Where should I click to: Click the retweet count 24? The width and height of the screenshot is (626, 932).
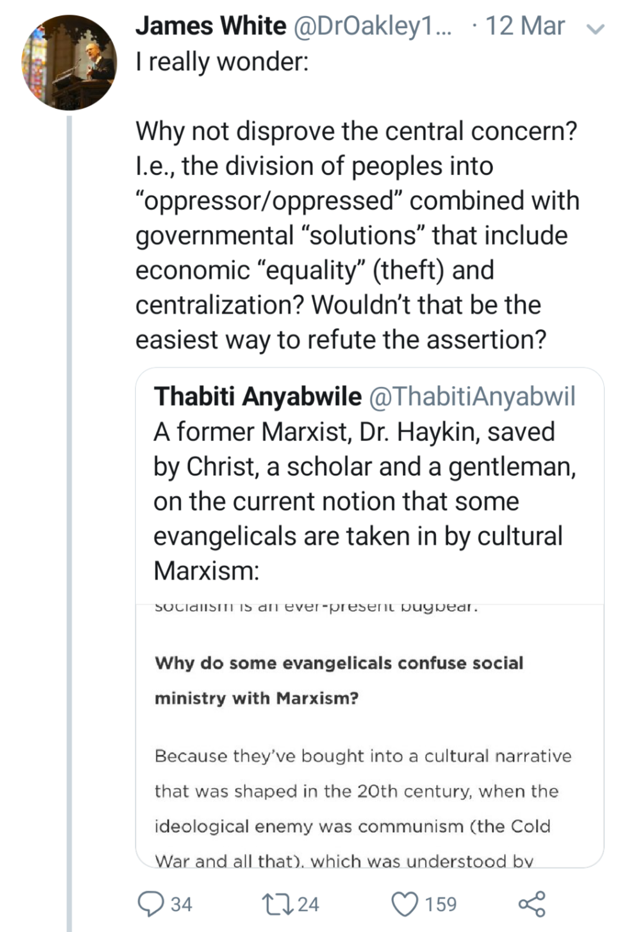coord(308,904)
